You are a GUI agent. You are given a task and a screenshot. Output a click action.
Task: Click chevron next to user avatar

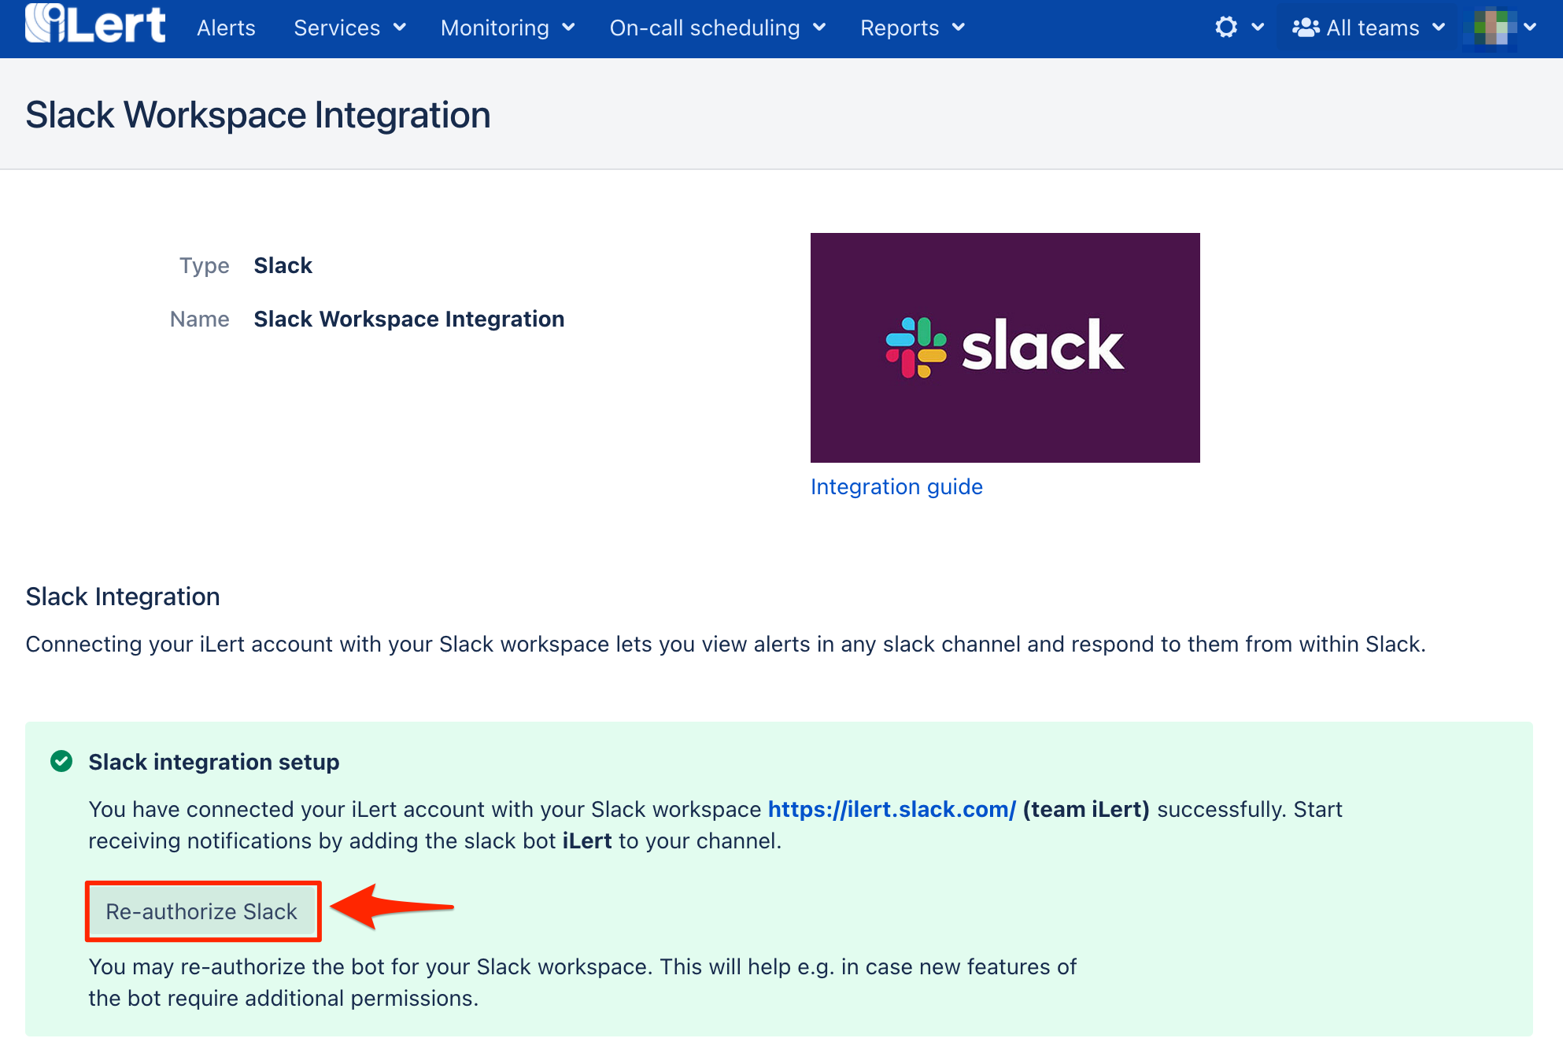point(1530,28)
